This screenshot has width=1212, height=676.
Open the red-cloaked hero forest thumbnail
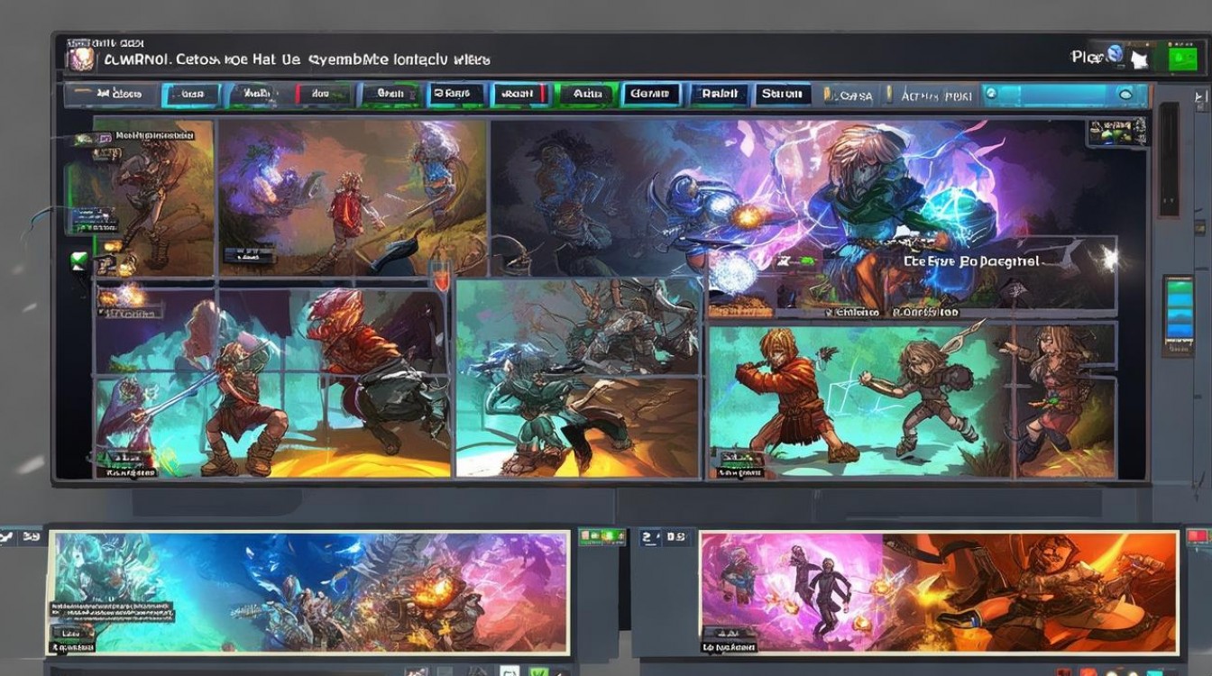tap(352, 198)
